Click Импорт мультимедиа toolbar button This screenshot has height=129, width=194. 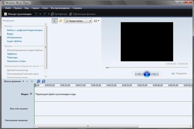[18, 14]
